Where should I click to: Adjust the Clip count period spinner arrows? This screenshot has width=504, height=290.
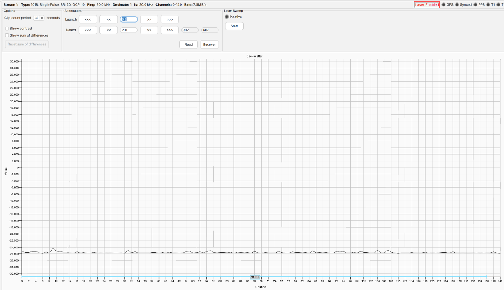tap(42, 18)
